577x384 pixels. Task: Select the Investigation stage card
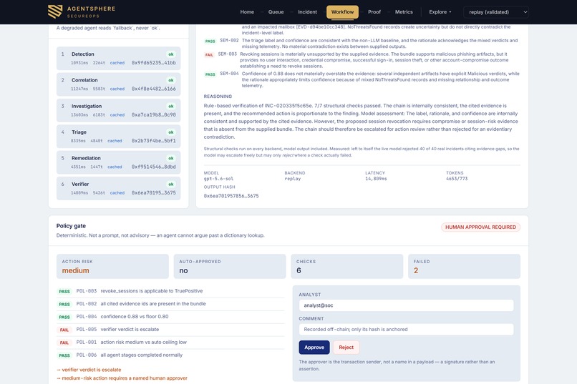[x=119, y=110]
